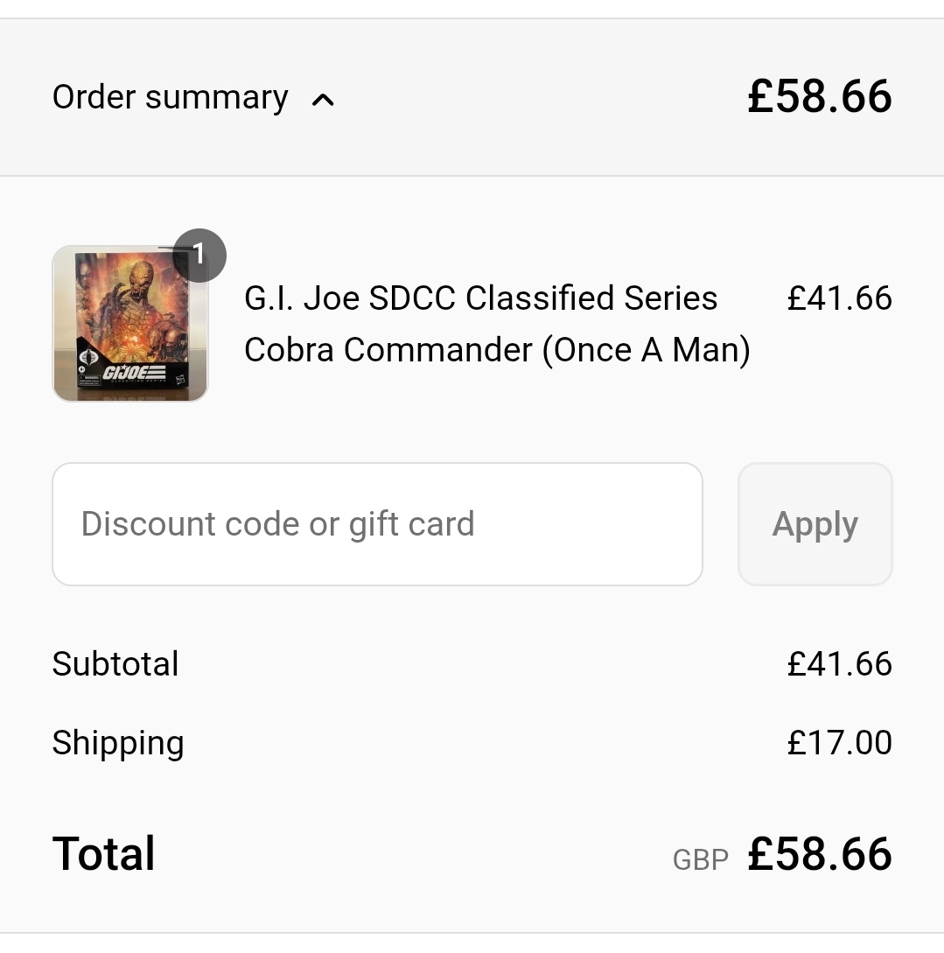Click the £17.00 shipping cost

click(839, 743)
